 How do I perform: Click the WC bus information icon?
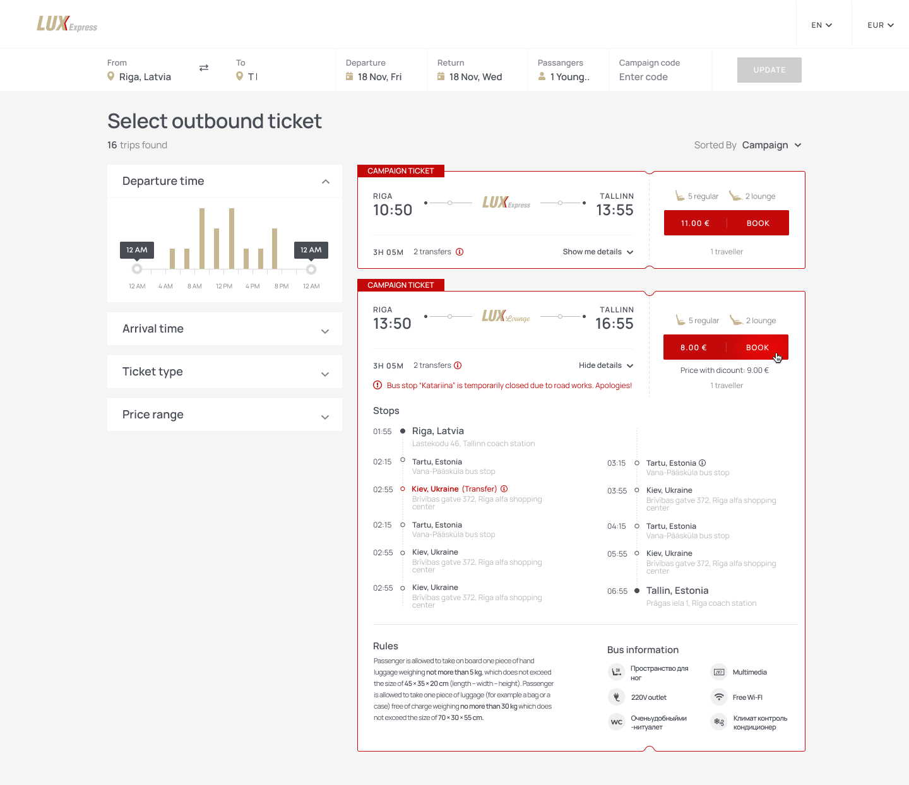(616, 722)
